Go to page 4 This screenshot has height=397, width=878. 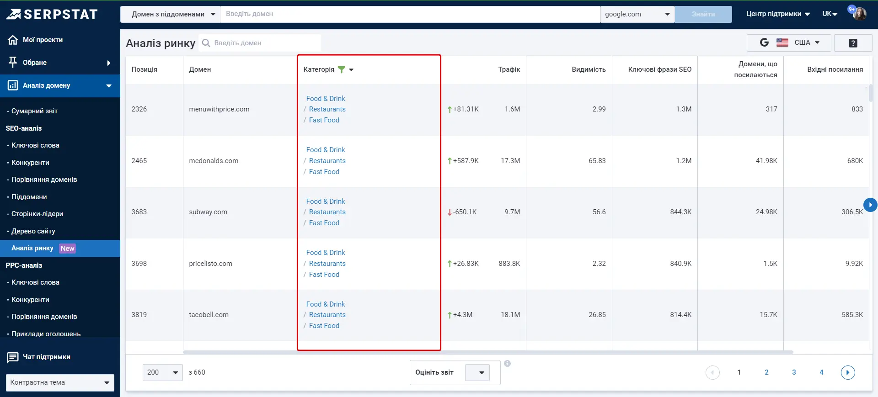tap(821, 372)
